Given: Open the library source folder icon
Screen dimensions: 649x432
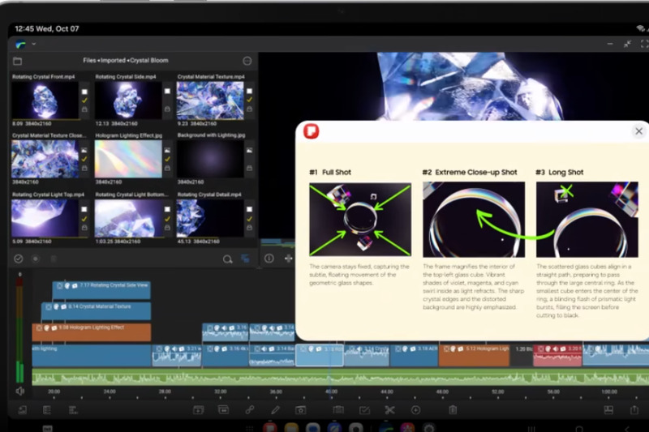Looking at the screenshot, I should [17, 61].
